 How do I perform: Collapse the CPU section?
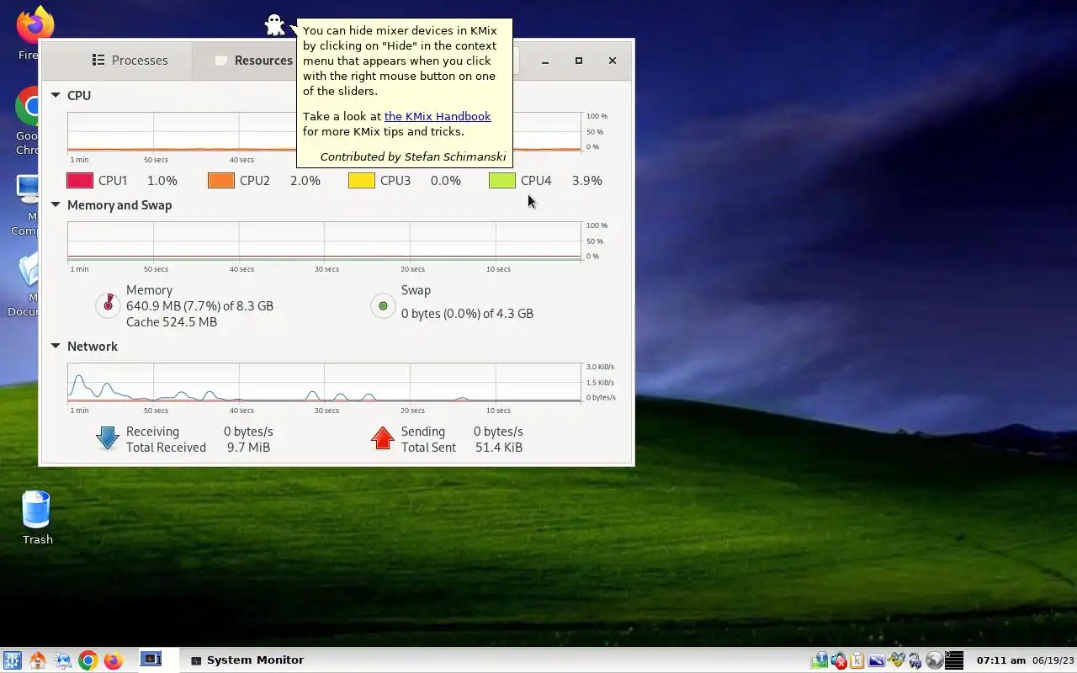coord(56,96)
